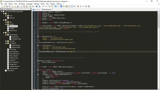Image resolution: width=160 pixels, height=90 pixels.
Task: Paste from clipboard using toolbar icon
Action: coord(27,6)
